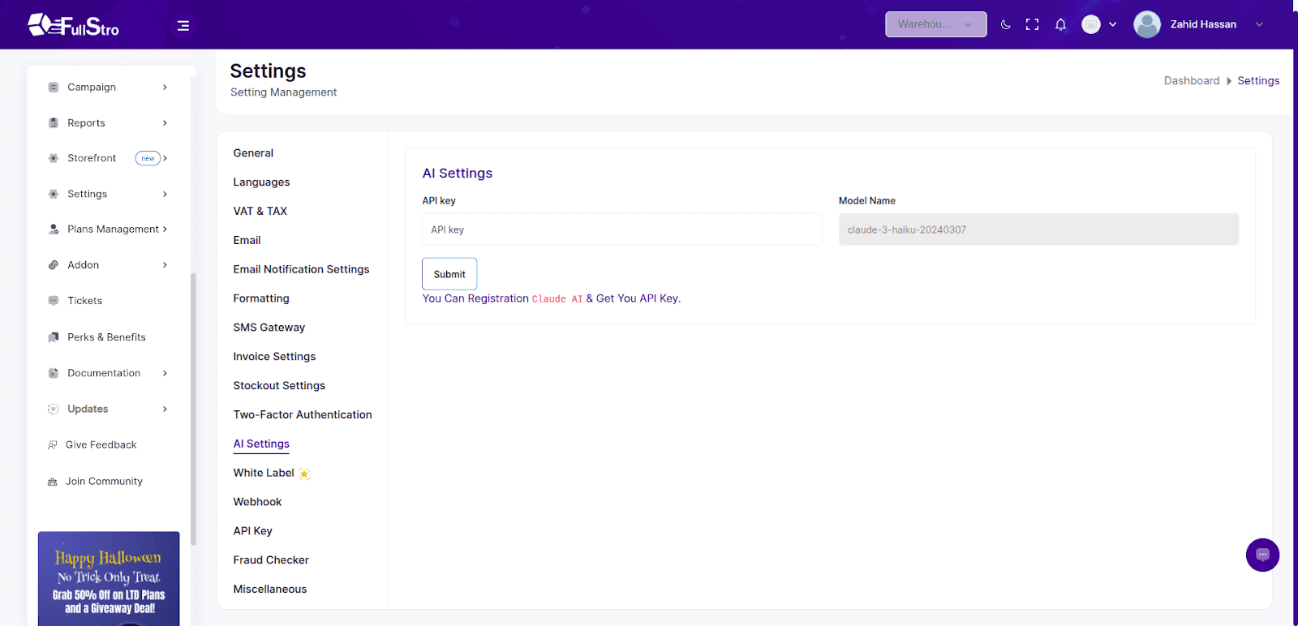Click the Join Community icon

53,482
